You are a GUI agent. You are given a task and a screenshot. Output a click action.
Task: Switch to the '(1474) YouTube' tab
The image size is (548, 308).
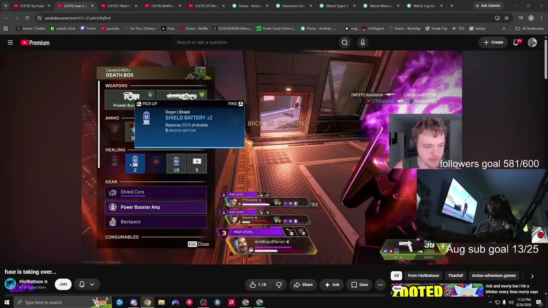pos(32,6)
